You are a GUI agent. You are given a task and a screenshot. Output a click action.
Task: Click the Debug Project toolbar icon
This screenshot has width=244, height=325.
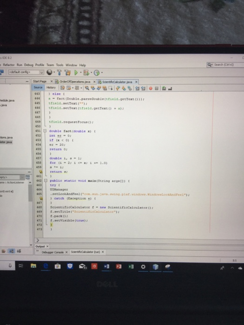click(x=86, y=72)
